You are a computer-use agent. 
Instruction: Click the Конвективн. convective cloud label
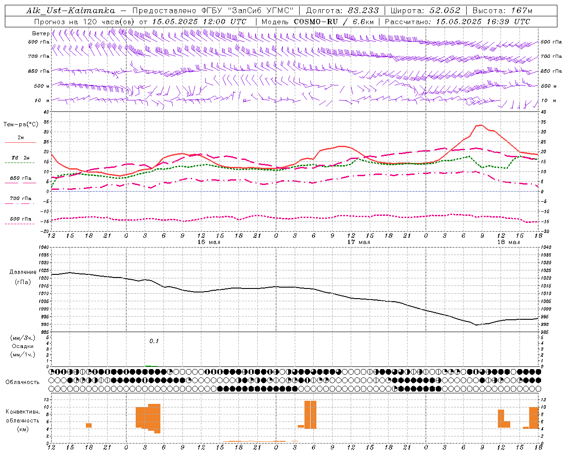coord(23,412)
